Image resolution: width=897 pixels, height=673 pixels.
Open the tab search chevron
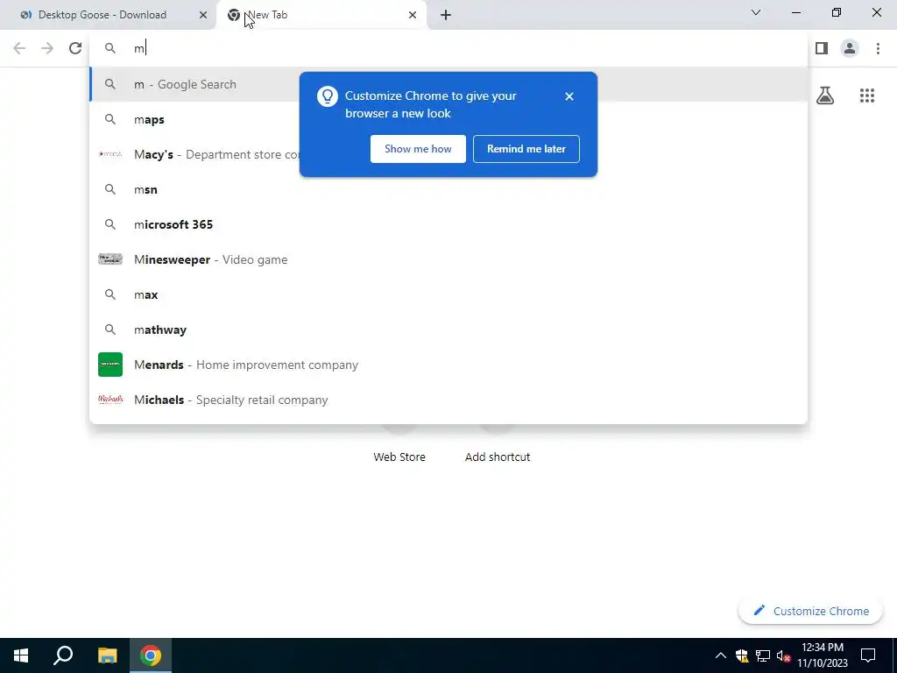[x=756, y=12]
